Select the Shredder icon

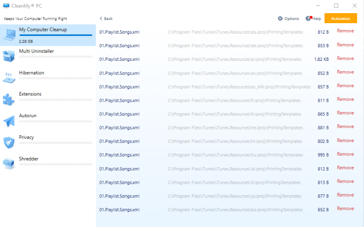[9, 163]
